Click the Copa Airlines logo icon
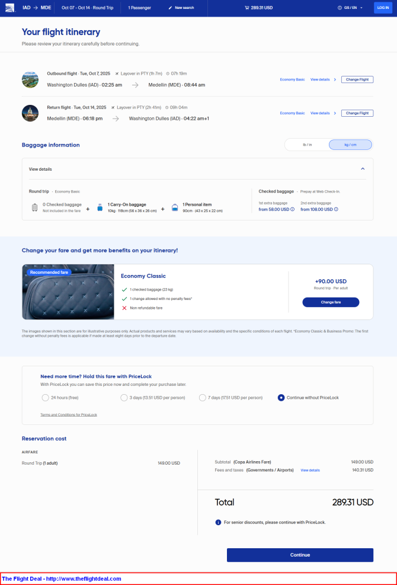The width and height of the screenshot is (397, 585). coord(10,8)
